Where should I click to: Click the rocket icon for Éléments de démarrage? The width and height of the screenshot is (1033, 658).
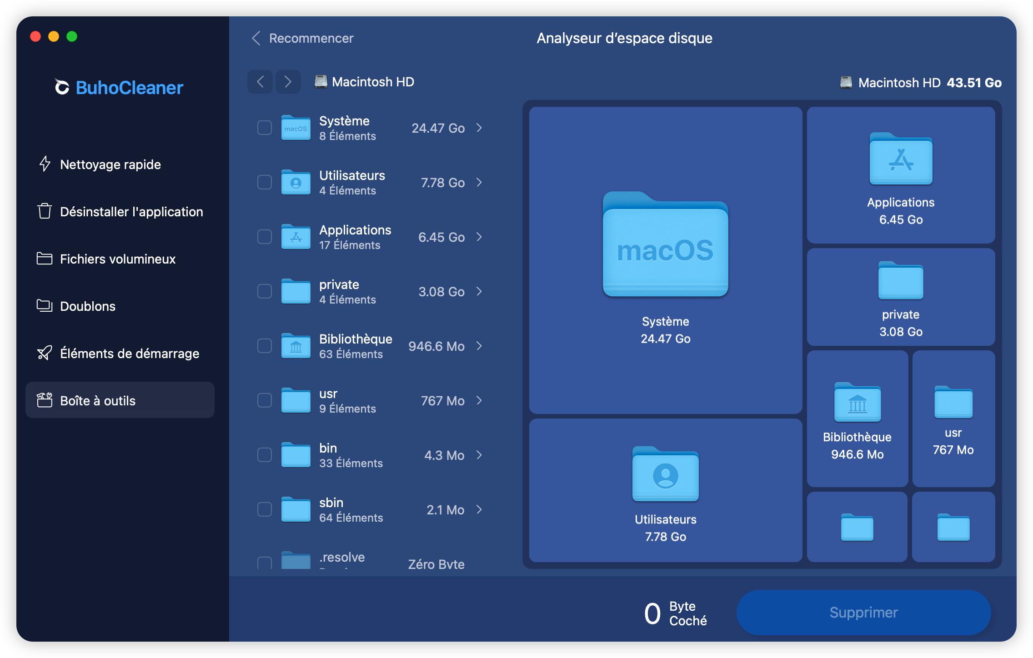pyautogui.click(x=45, y=353)
